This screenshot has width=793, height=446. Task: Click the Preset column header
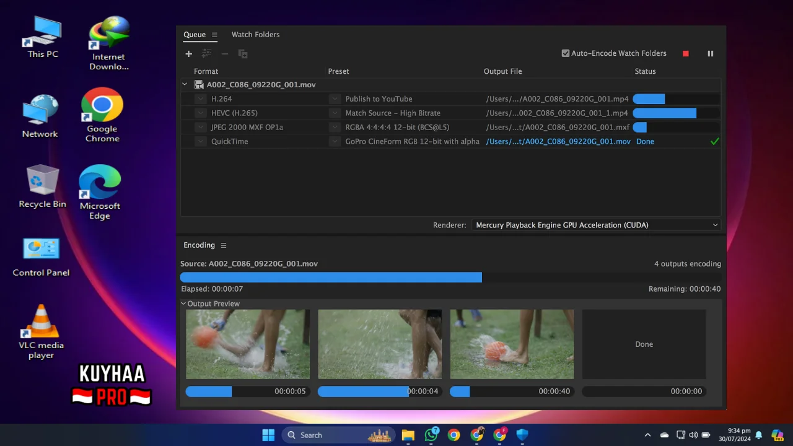coord(338,71)
